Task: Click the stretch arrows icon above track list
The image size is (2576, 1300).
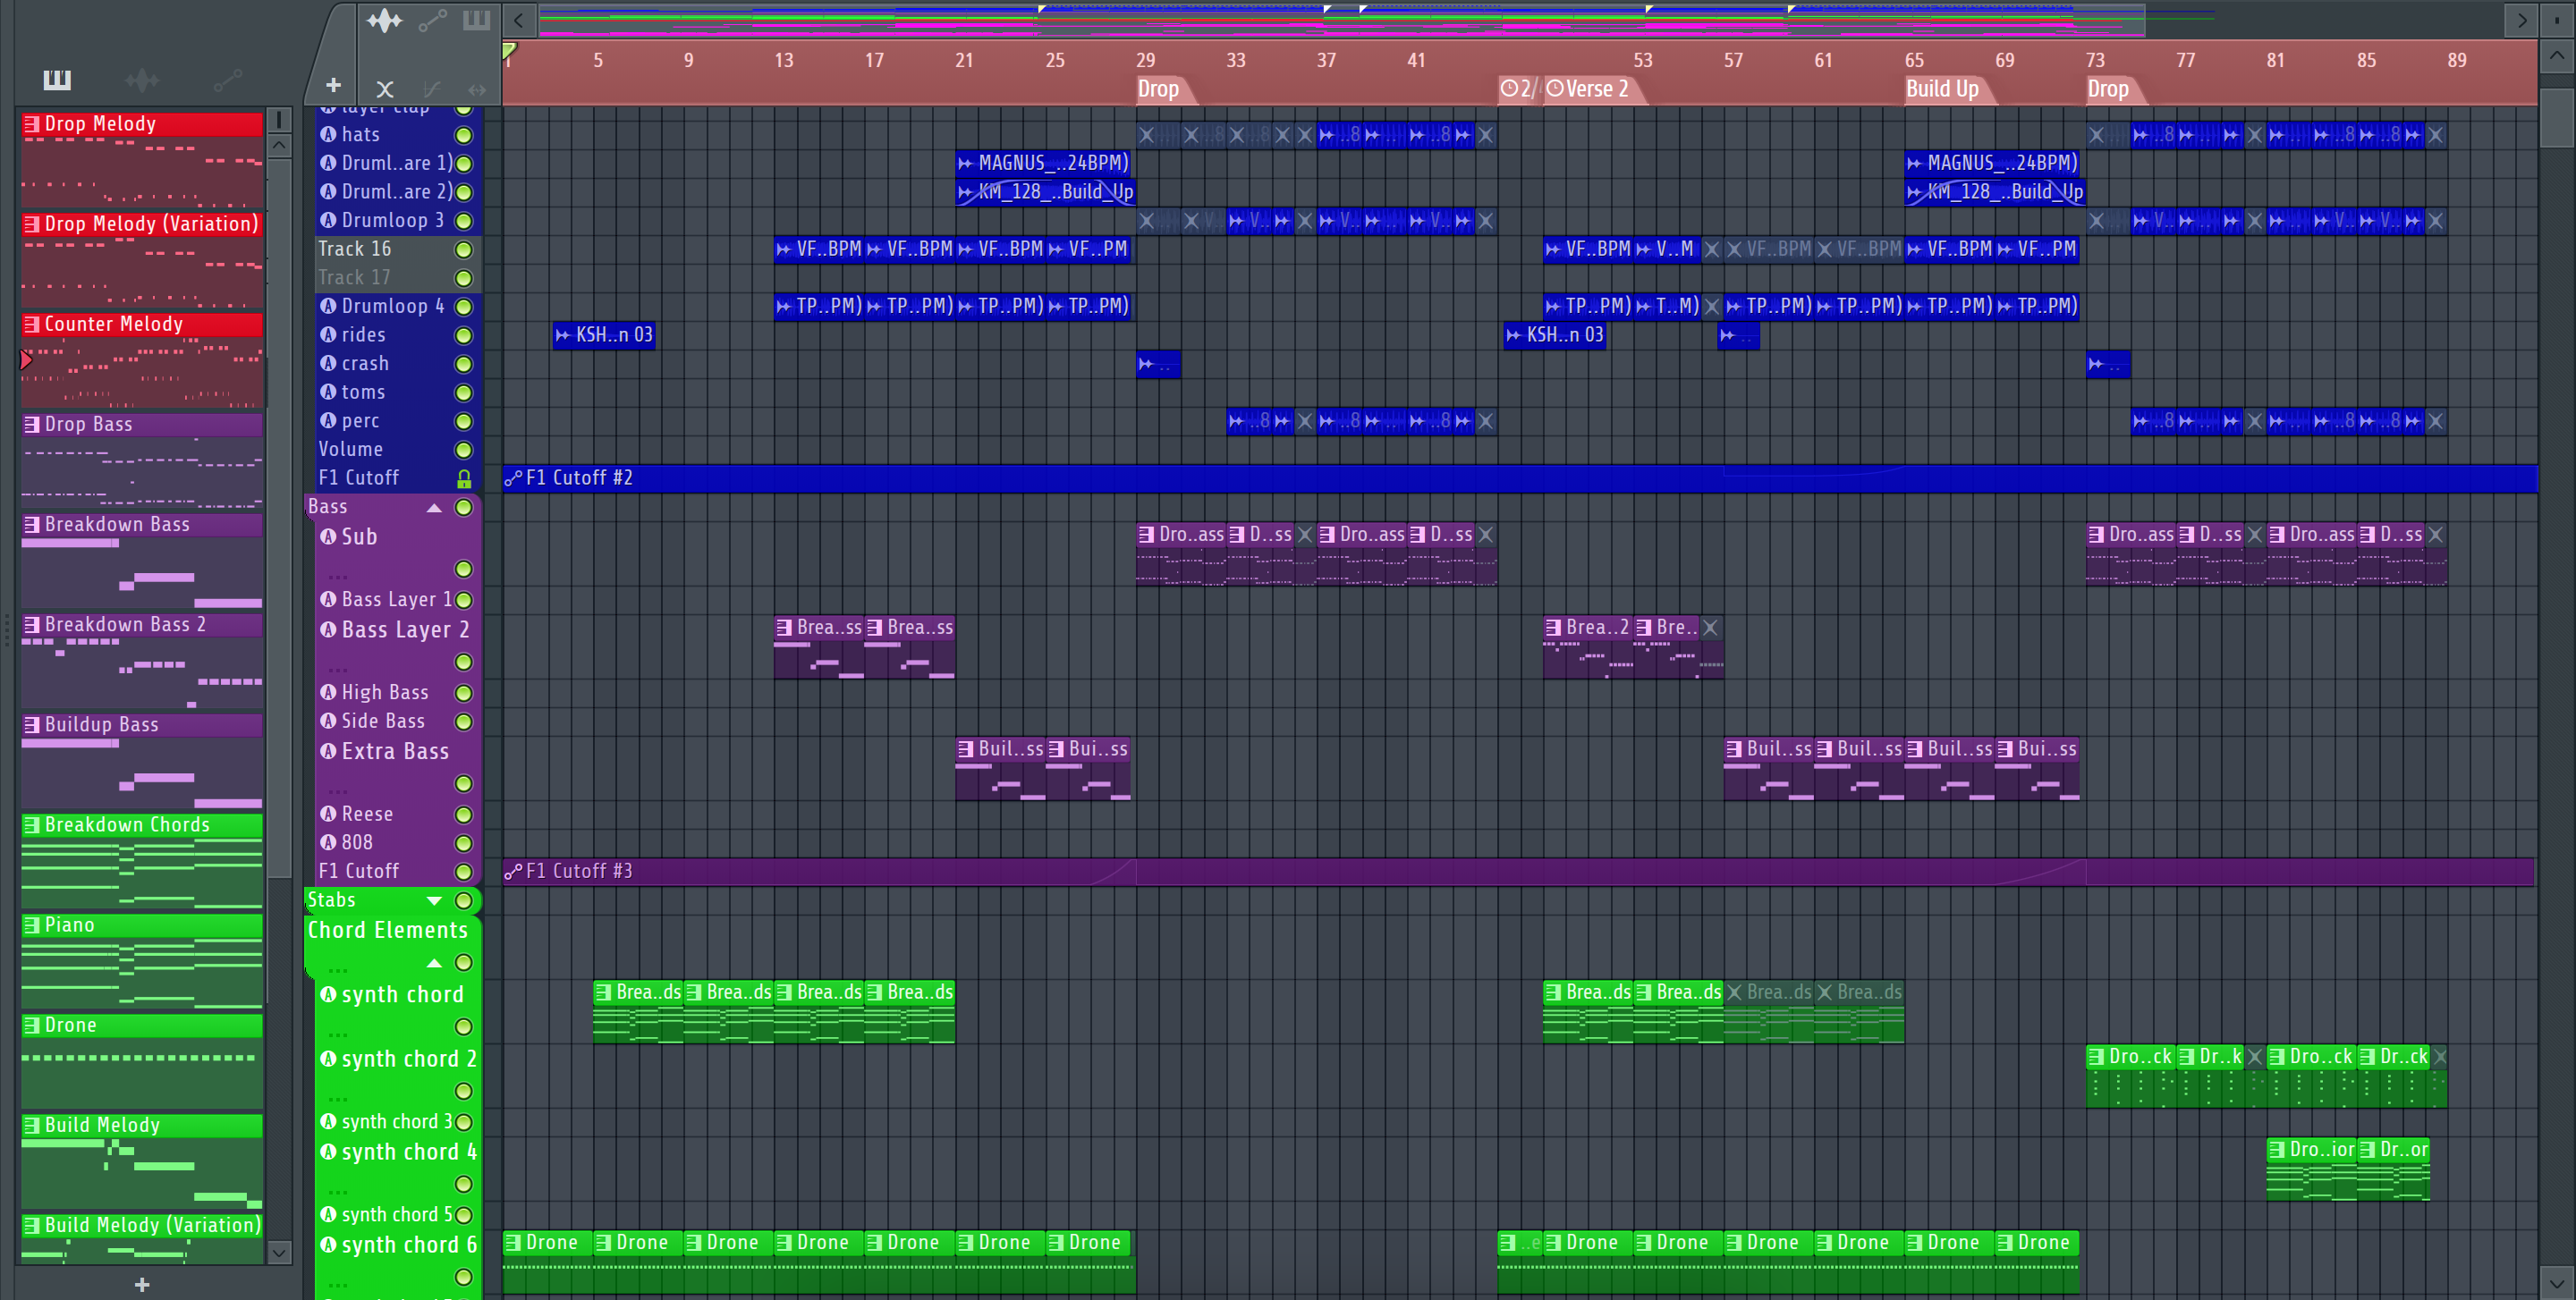Action: point(477,89)
